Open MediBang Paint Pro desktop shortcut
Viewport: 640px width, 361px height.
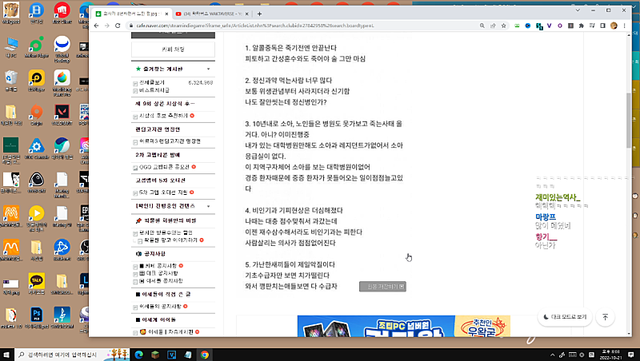tap(62, 83)
